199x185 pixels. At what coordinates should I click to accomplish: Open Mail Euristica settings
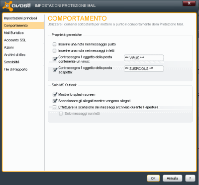14,33
